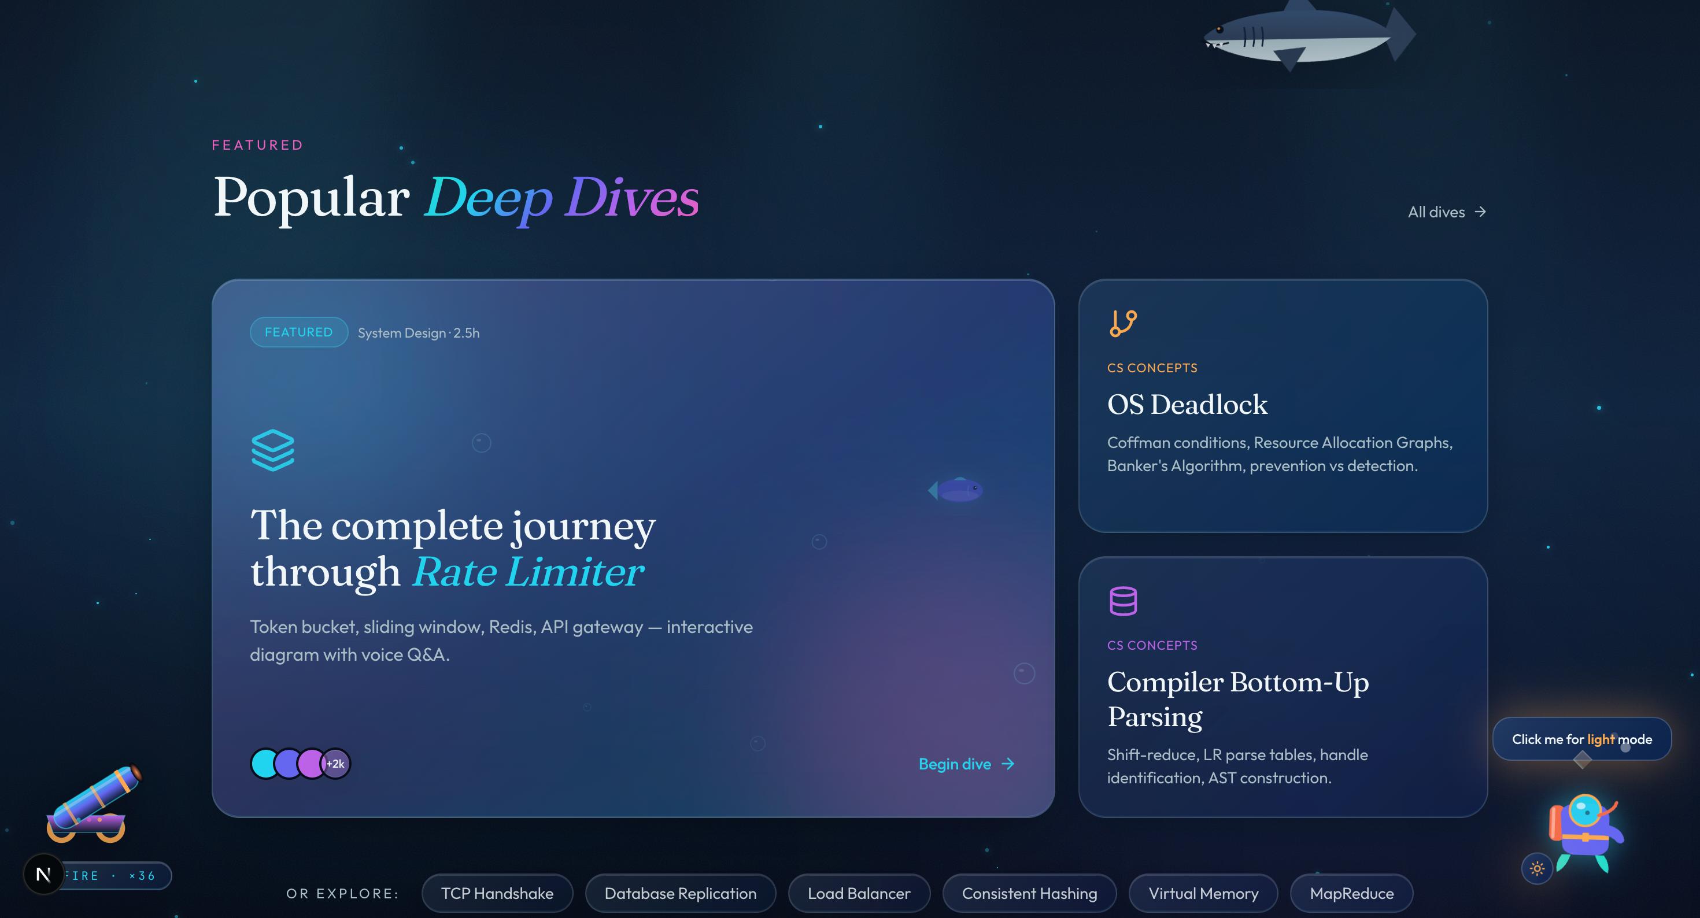Screen dimensions: 1700x918
Task: Select the Database Replication chip
Action: pos(680,893)
